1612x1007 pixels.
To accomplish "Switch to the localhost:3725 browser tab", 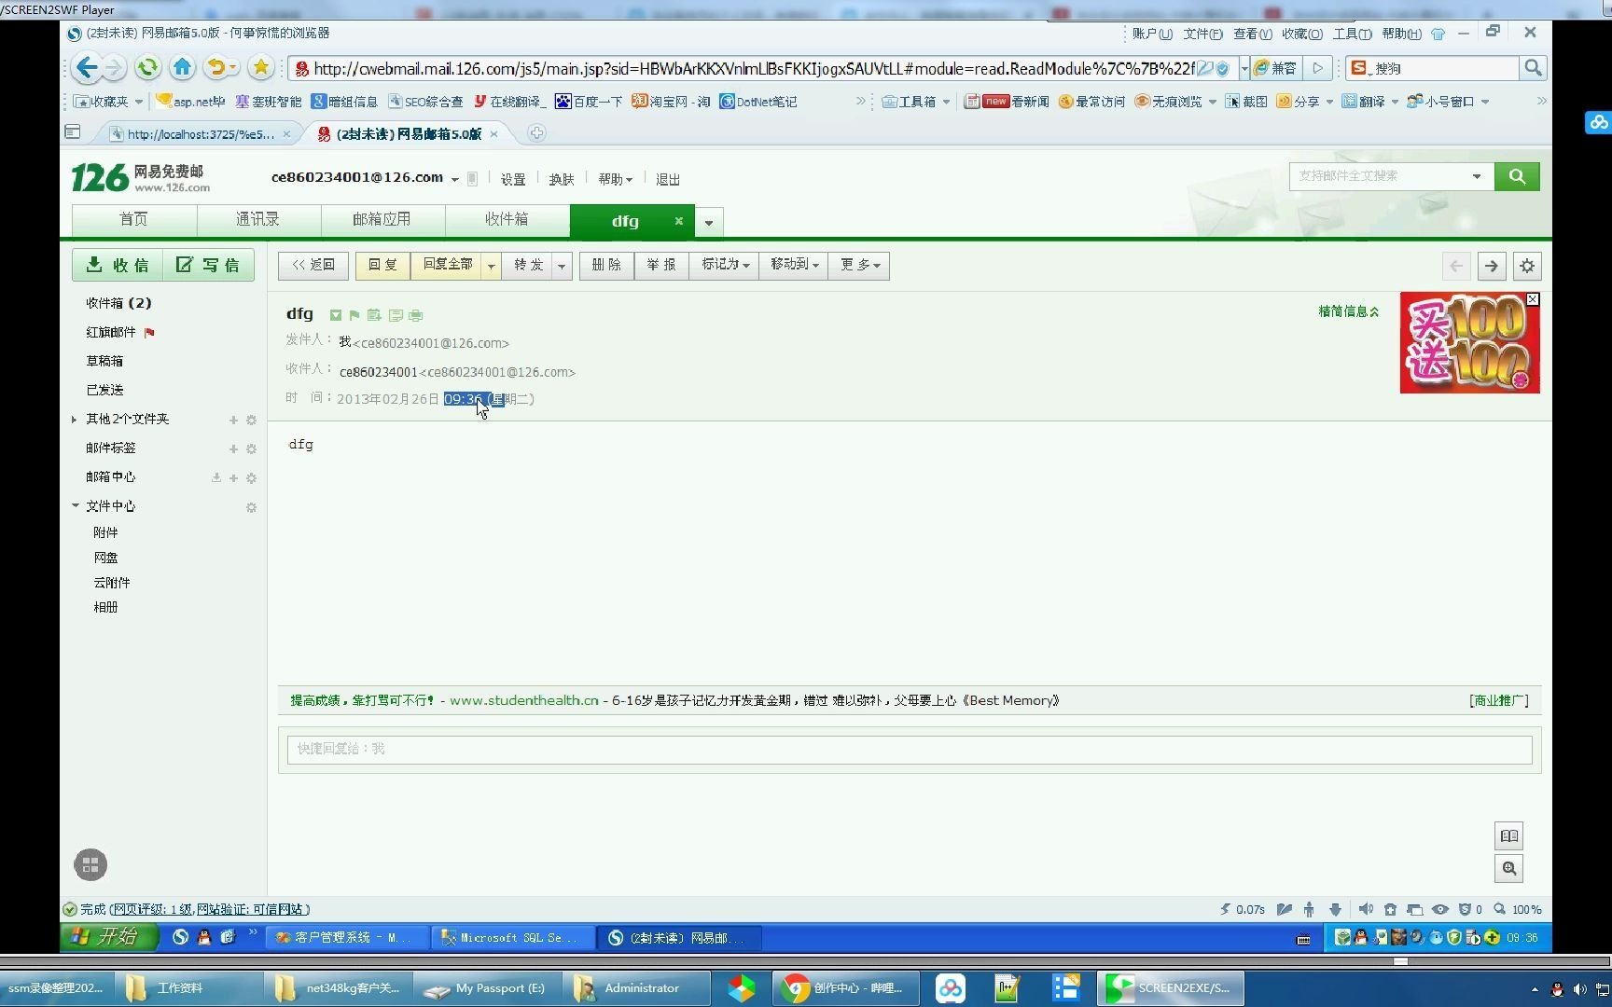I will click(199, 134).
